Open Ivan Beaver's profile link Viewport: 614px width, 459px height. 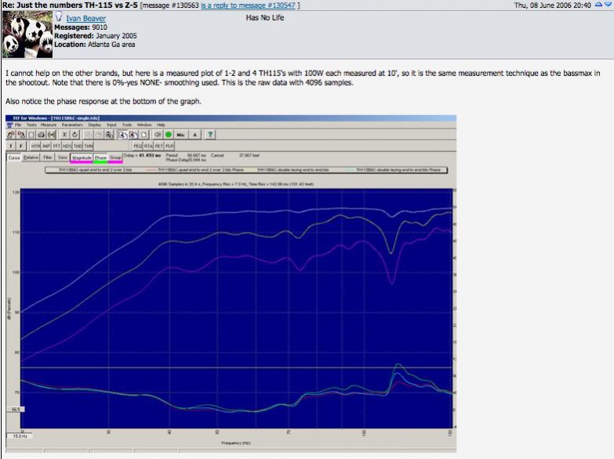click(x=85, y=18)
